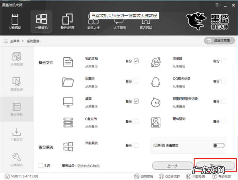The image size is (238, 180).
Task: Click the 下一步 button
Action: [216, 166]
